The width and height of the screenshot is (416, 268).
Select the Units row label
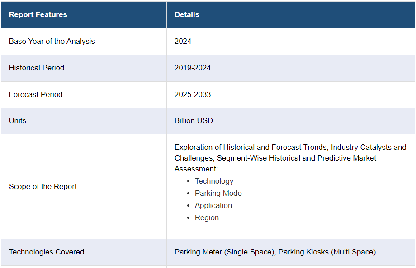(18, 120)
